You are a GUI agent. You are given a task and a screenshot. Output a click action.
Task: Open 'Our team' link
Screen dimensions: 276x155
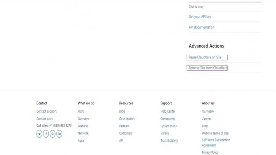pyautogui.click(x=208, y=111)
